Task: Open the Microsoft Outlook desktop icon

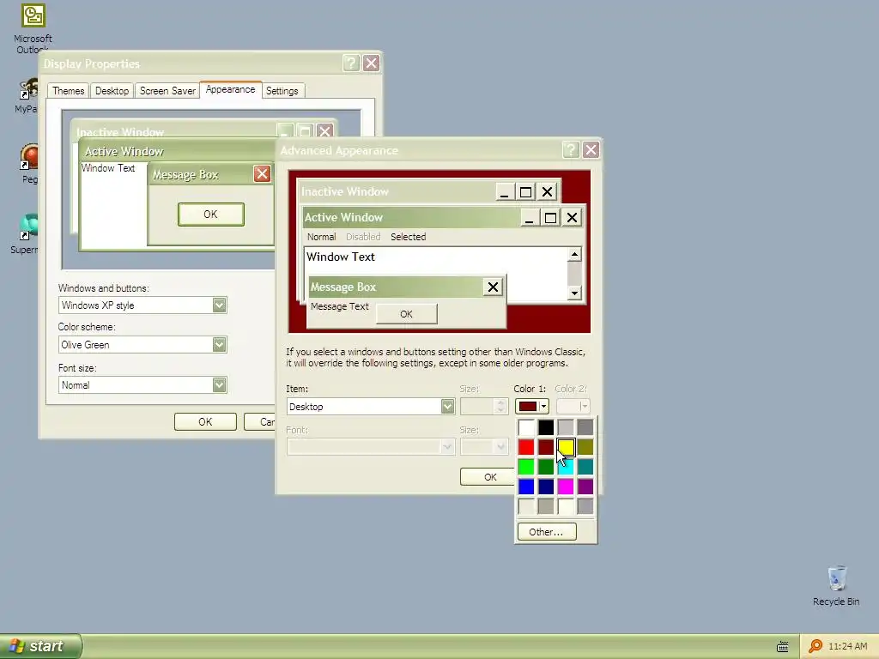Action: click(33, 28)
